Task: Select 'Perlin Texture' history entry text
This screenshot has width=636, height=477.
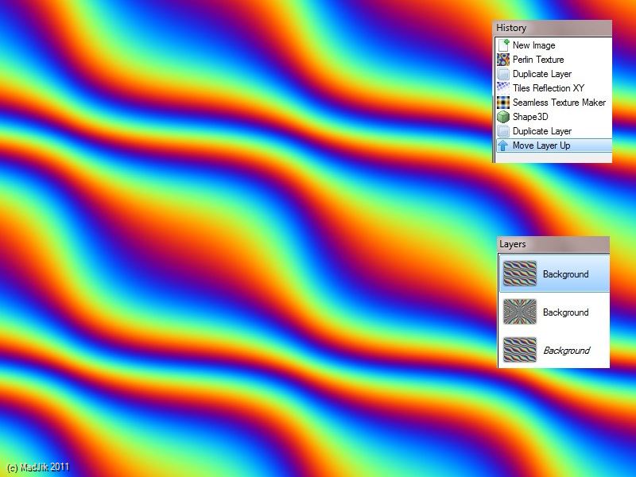Action: (x=538, y=60)
